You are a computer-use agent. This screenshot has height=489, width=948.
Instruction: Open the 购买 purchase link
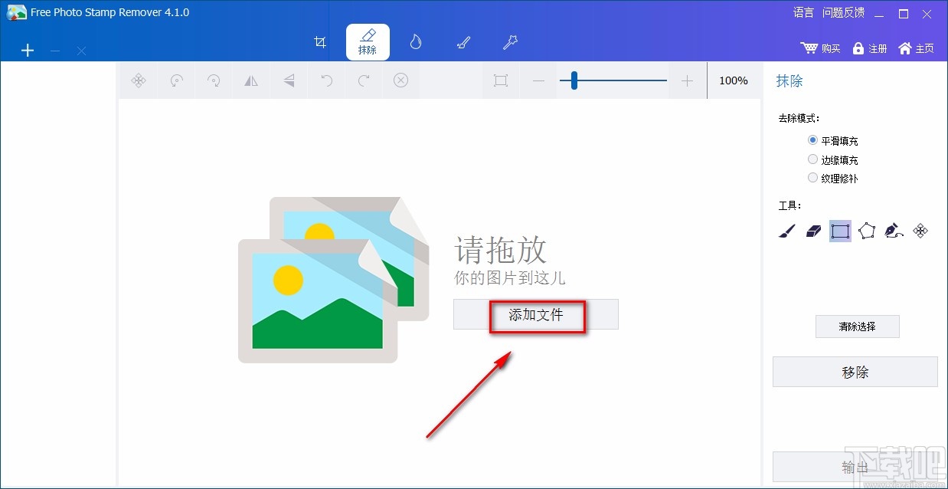pos(820,48)
